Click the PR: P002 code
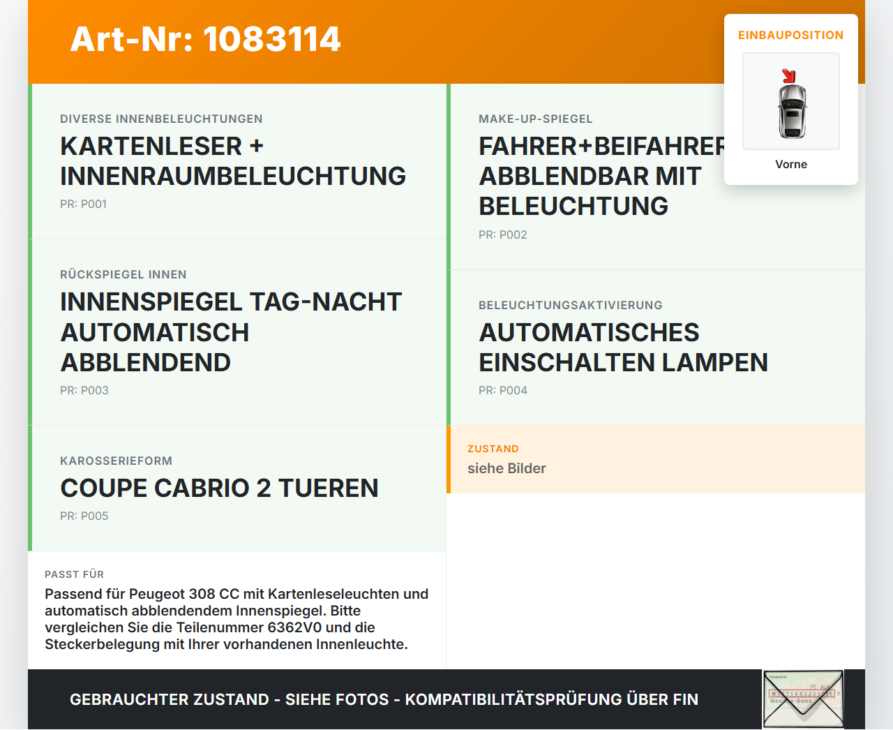 click(502, 235)
